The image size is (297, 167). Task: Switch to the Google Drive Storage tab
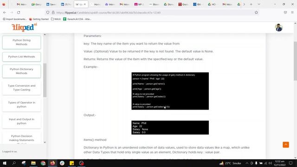click(168, 4)
